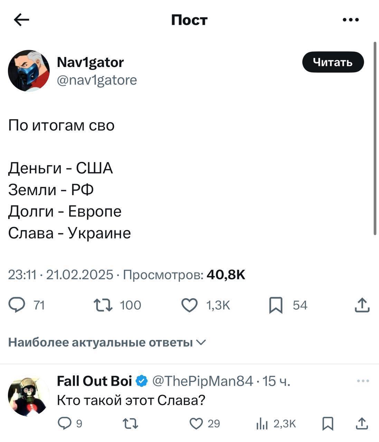
Task: View analytics of Fall Out Boi's reply
Action: pyautogui.click(x=262, y=424)
